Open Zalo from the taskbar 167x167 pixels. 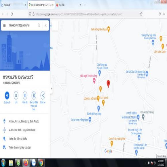coord(34,163)
